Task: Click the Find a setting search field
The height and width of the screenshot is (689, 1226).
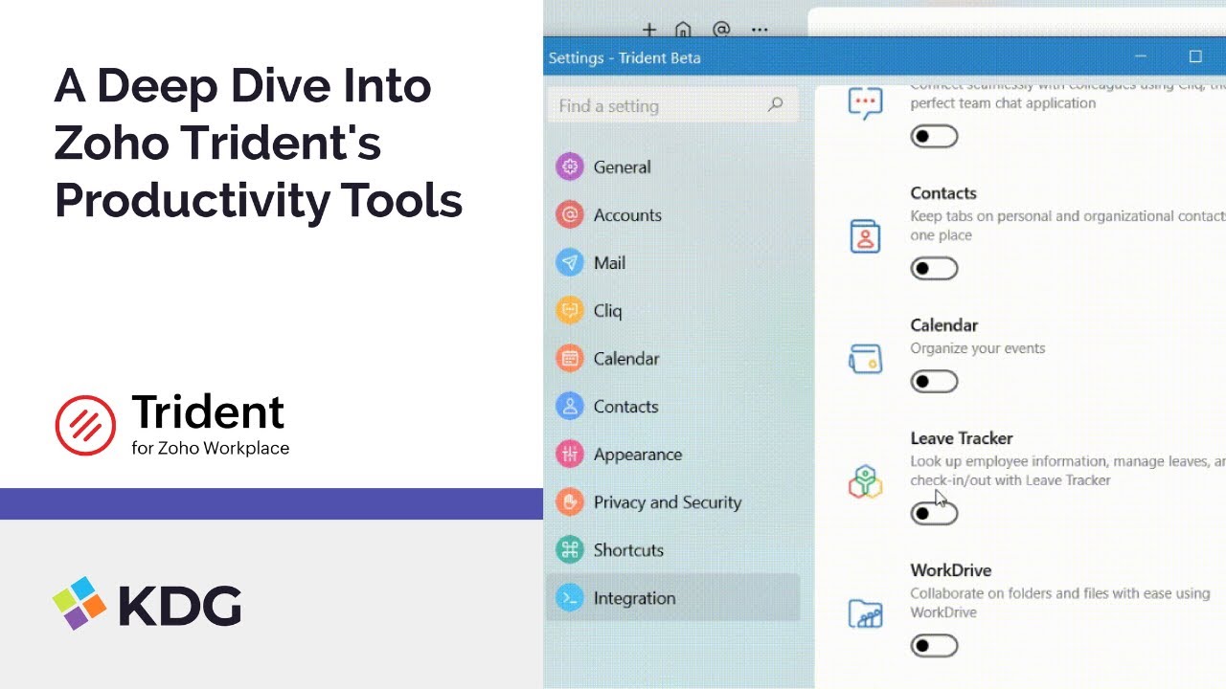Action: point(672,105)
